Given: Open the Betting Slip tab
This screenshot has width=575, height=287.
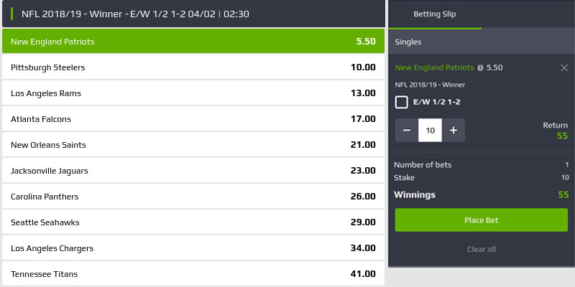Looking at the screenshot, I should click(435, 14).
